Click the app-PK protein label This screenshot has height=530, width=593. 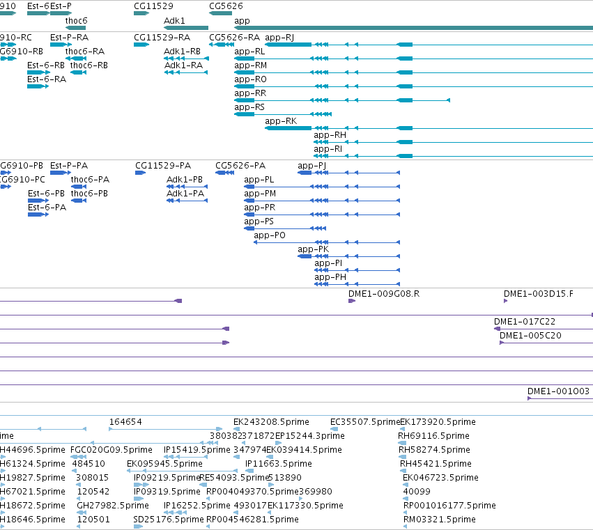pos(313,250)
